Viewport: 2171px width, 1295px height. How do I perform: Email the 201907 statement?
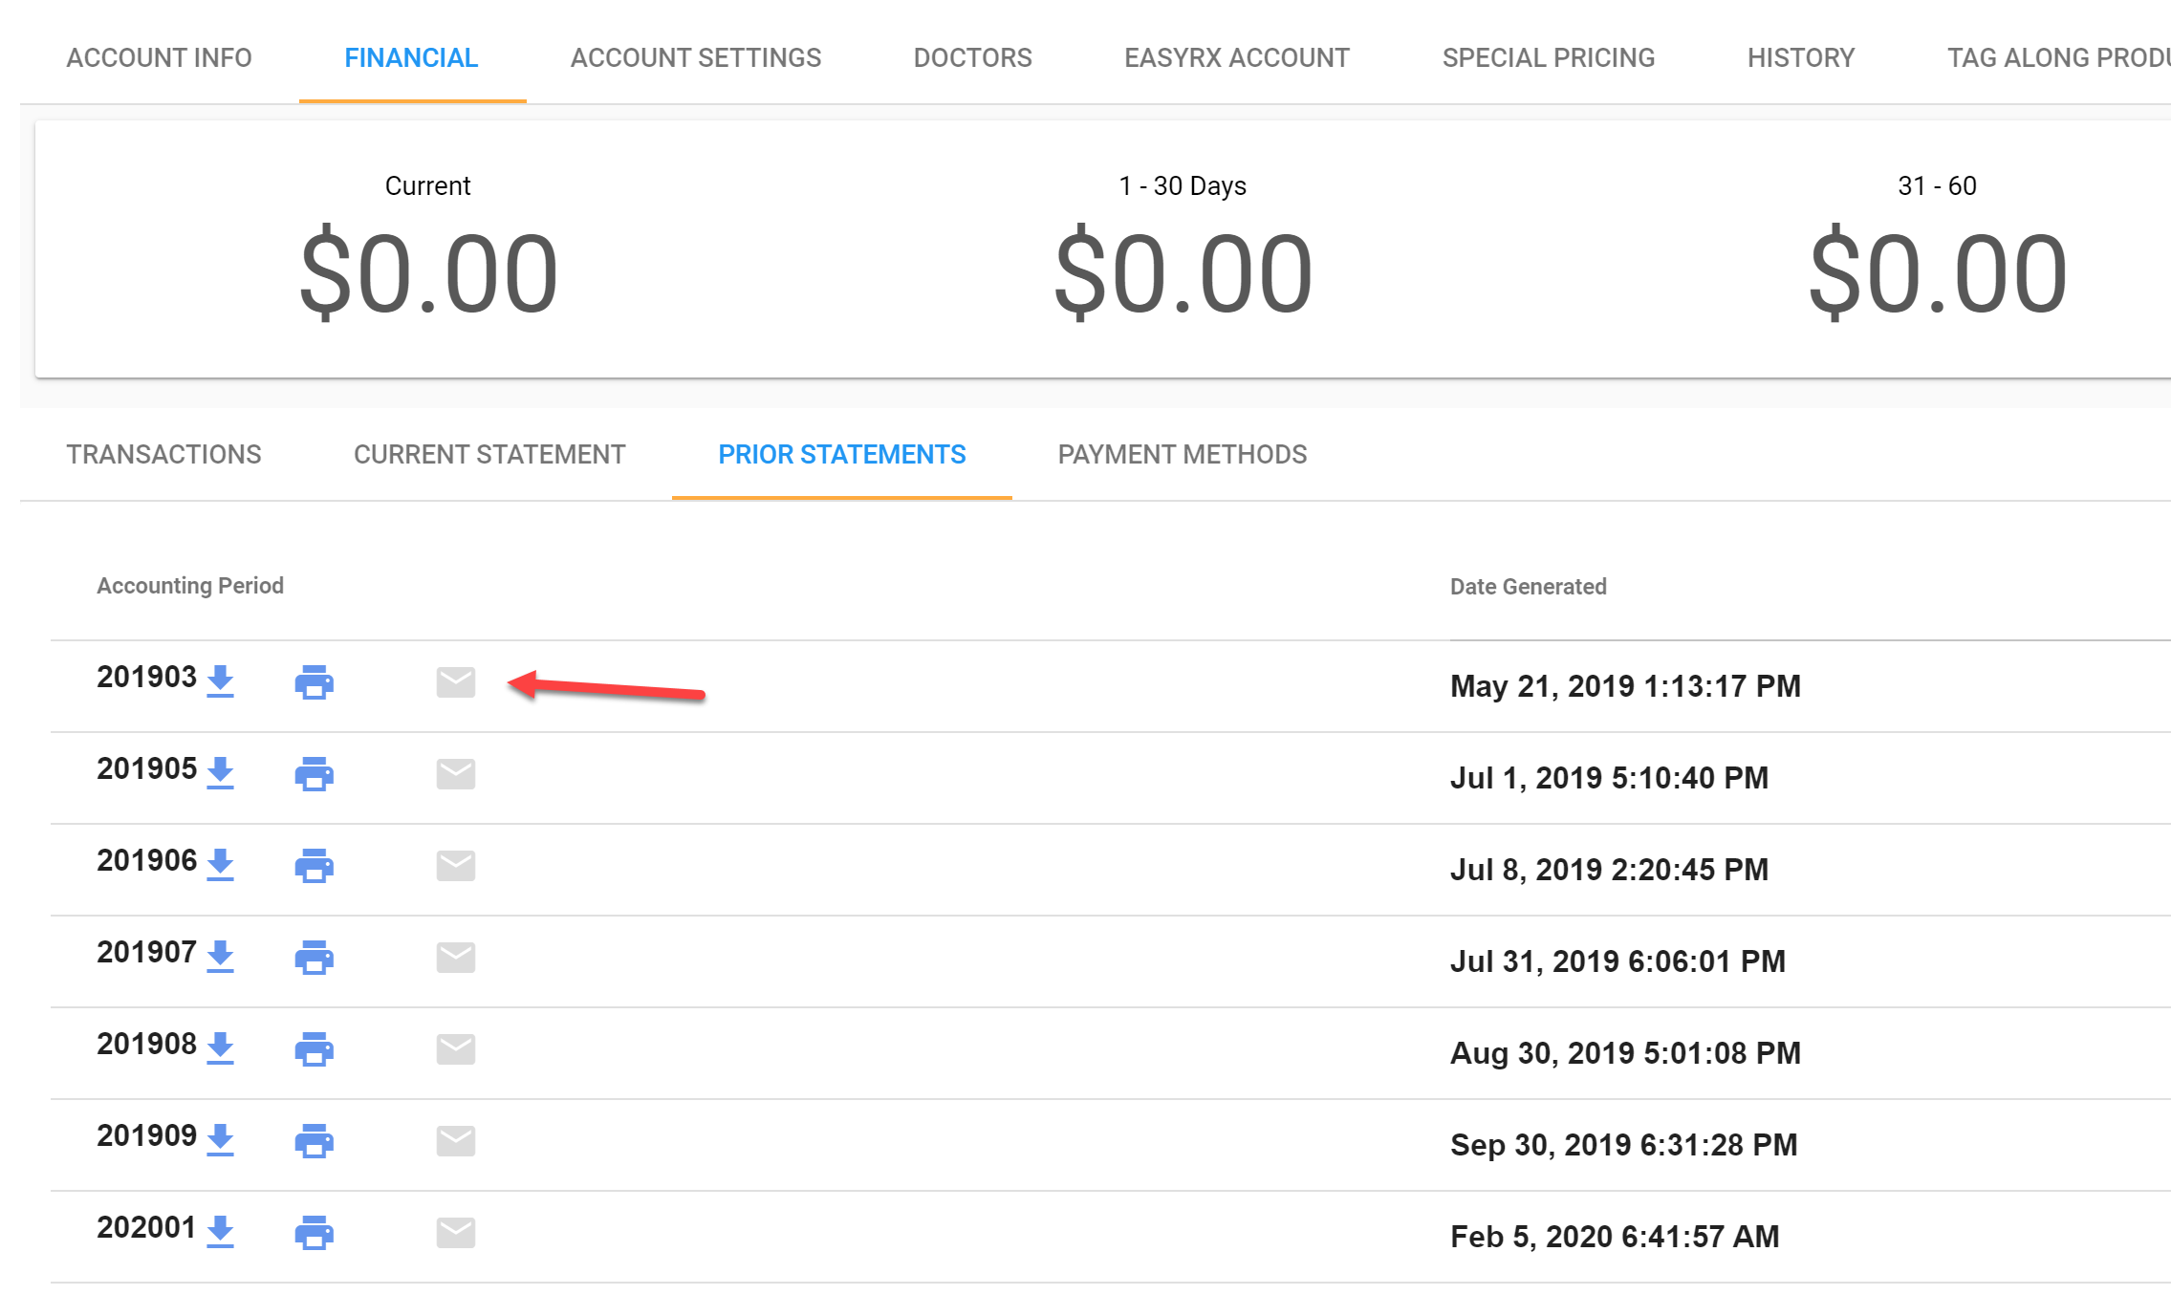click(x=456, y=958)
